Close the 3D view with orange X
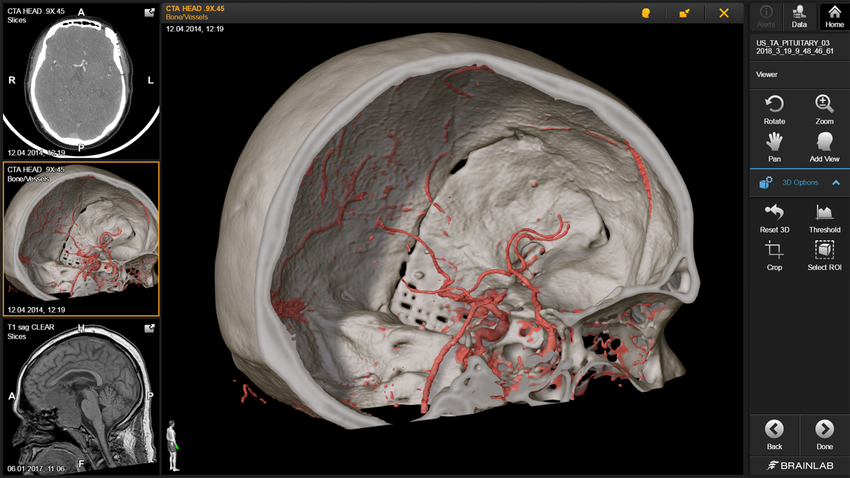 coord(724,13)
